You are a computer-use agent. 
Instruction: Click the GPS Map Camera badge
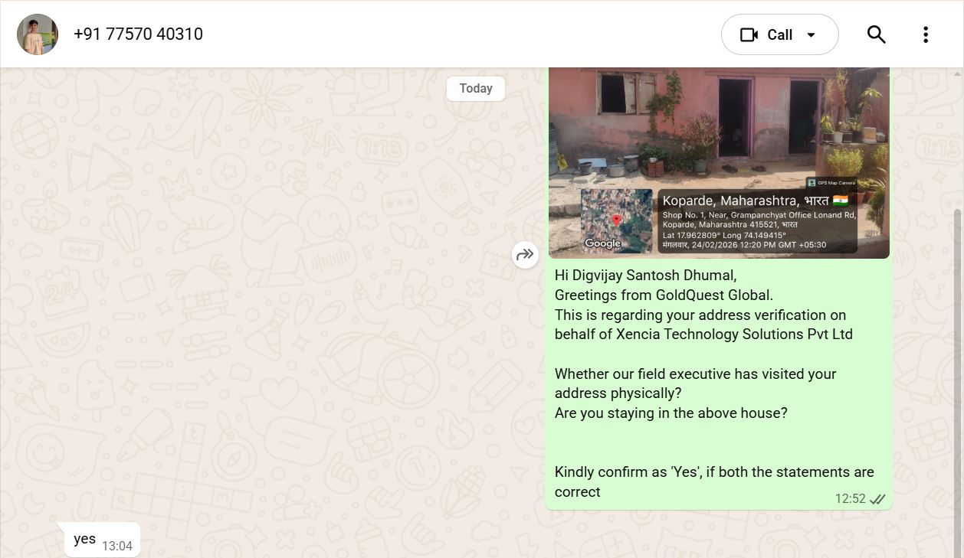coord(831,183)
